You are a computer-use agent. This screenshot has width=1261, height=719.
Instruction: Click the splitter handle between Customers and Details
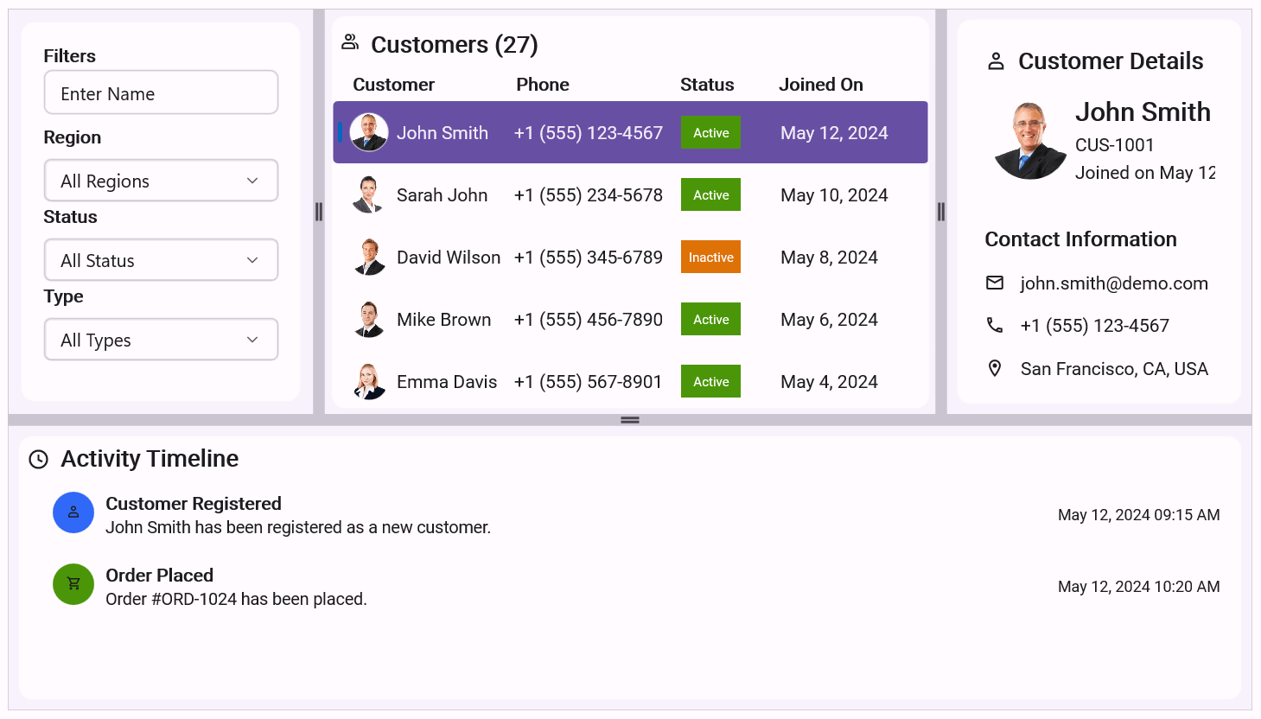tap(941, 212)
